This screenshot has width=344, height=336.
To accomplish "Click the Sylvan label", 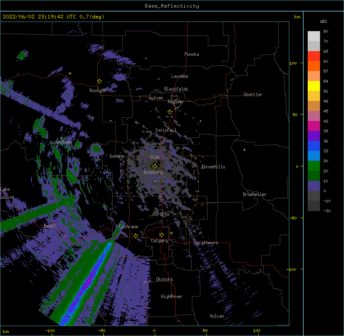I will (156, 98).
